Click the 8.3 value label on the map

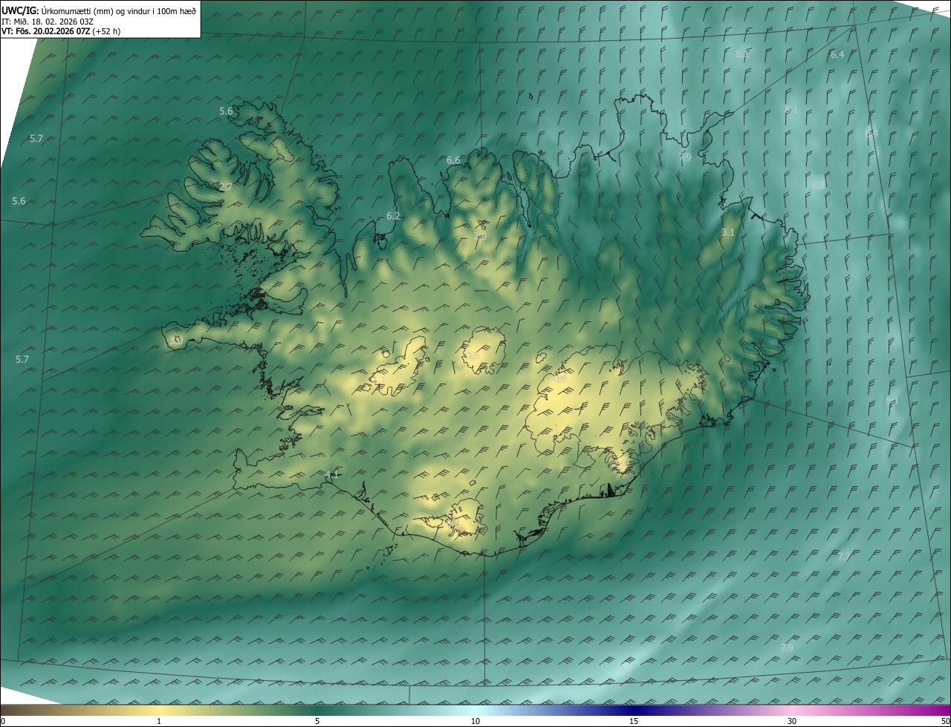point(818,185)
